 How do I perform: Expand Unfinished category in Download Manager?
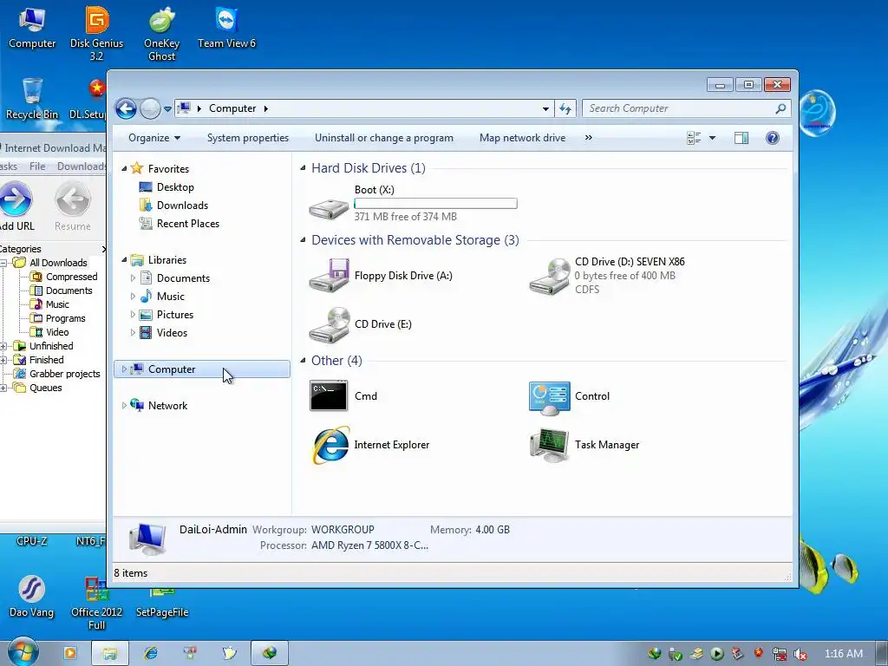(x=3, y=346)
